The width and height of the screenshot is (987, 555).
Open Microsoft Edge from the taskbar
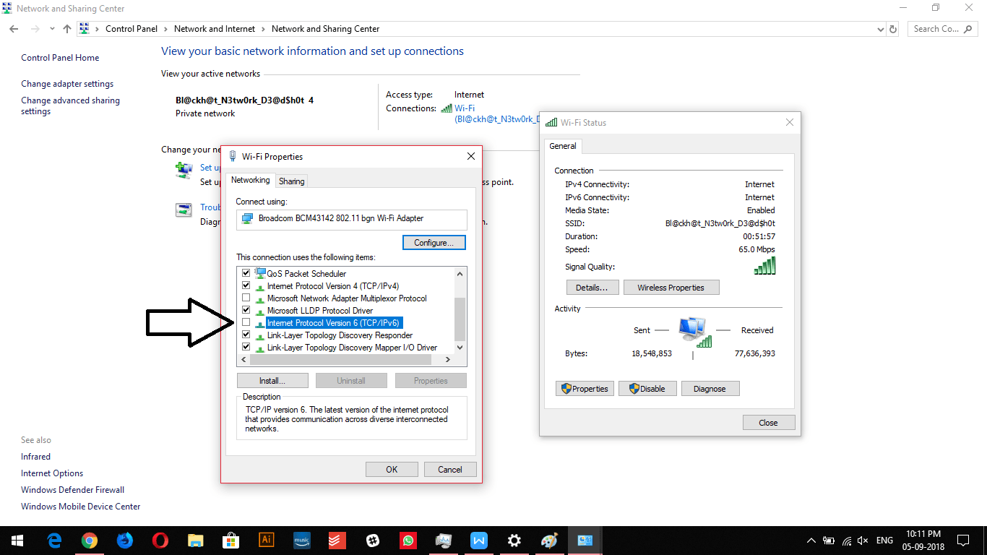[x=55, y=540]
